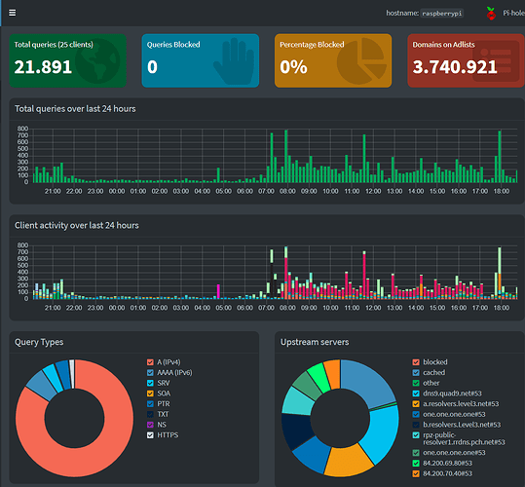The height and width of the screenshot is (487, 525).
Task: Toggle the PTR query type checkbox
Action: [150, 404]
